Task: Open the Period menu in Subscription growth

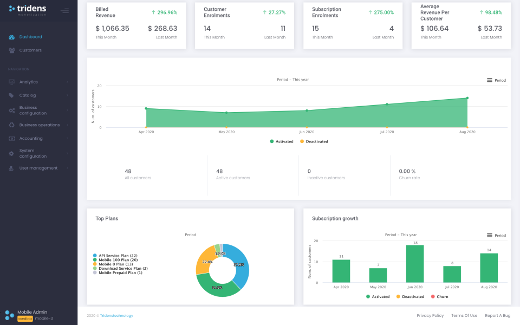Action: coord(496,236)
